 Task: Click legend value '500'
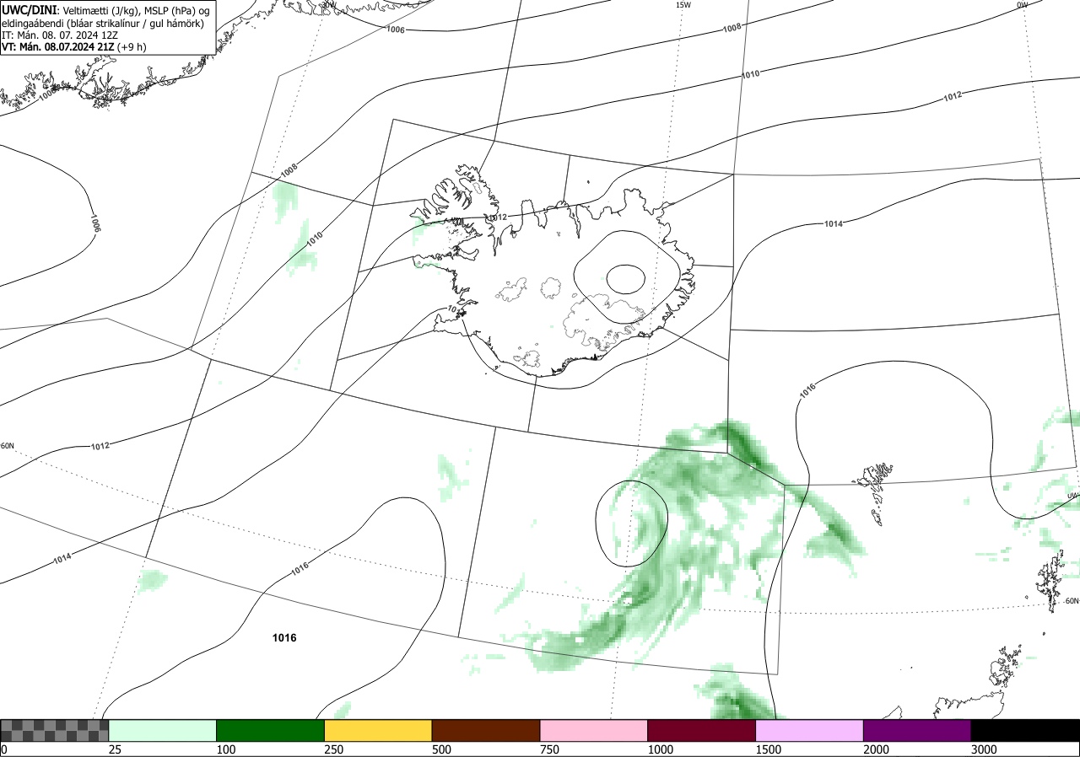point(441,749)
